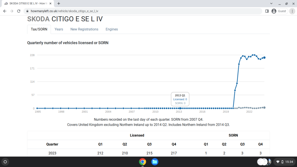Go back to the previous page

coord(5,11)
